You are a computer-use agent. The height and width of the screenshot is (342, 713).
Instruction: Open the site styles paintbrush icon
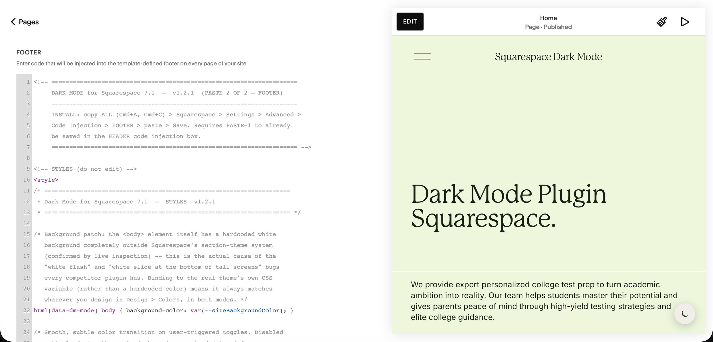(x=662, y=22)
